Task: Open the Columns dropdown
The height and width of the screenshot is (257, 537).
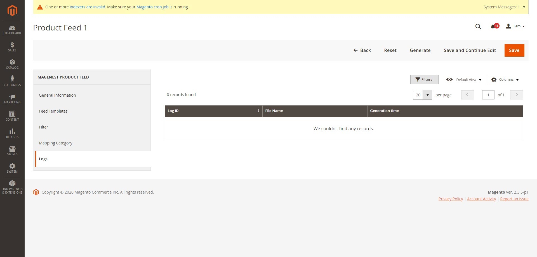Action: [x=505, y=80]
